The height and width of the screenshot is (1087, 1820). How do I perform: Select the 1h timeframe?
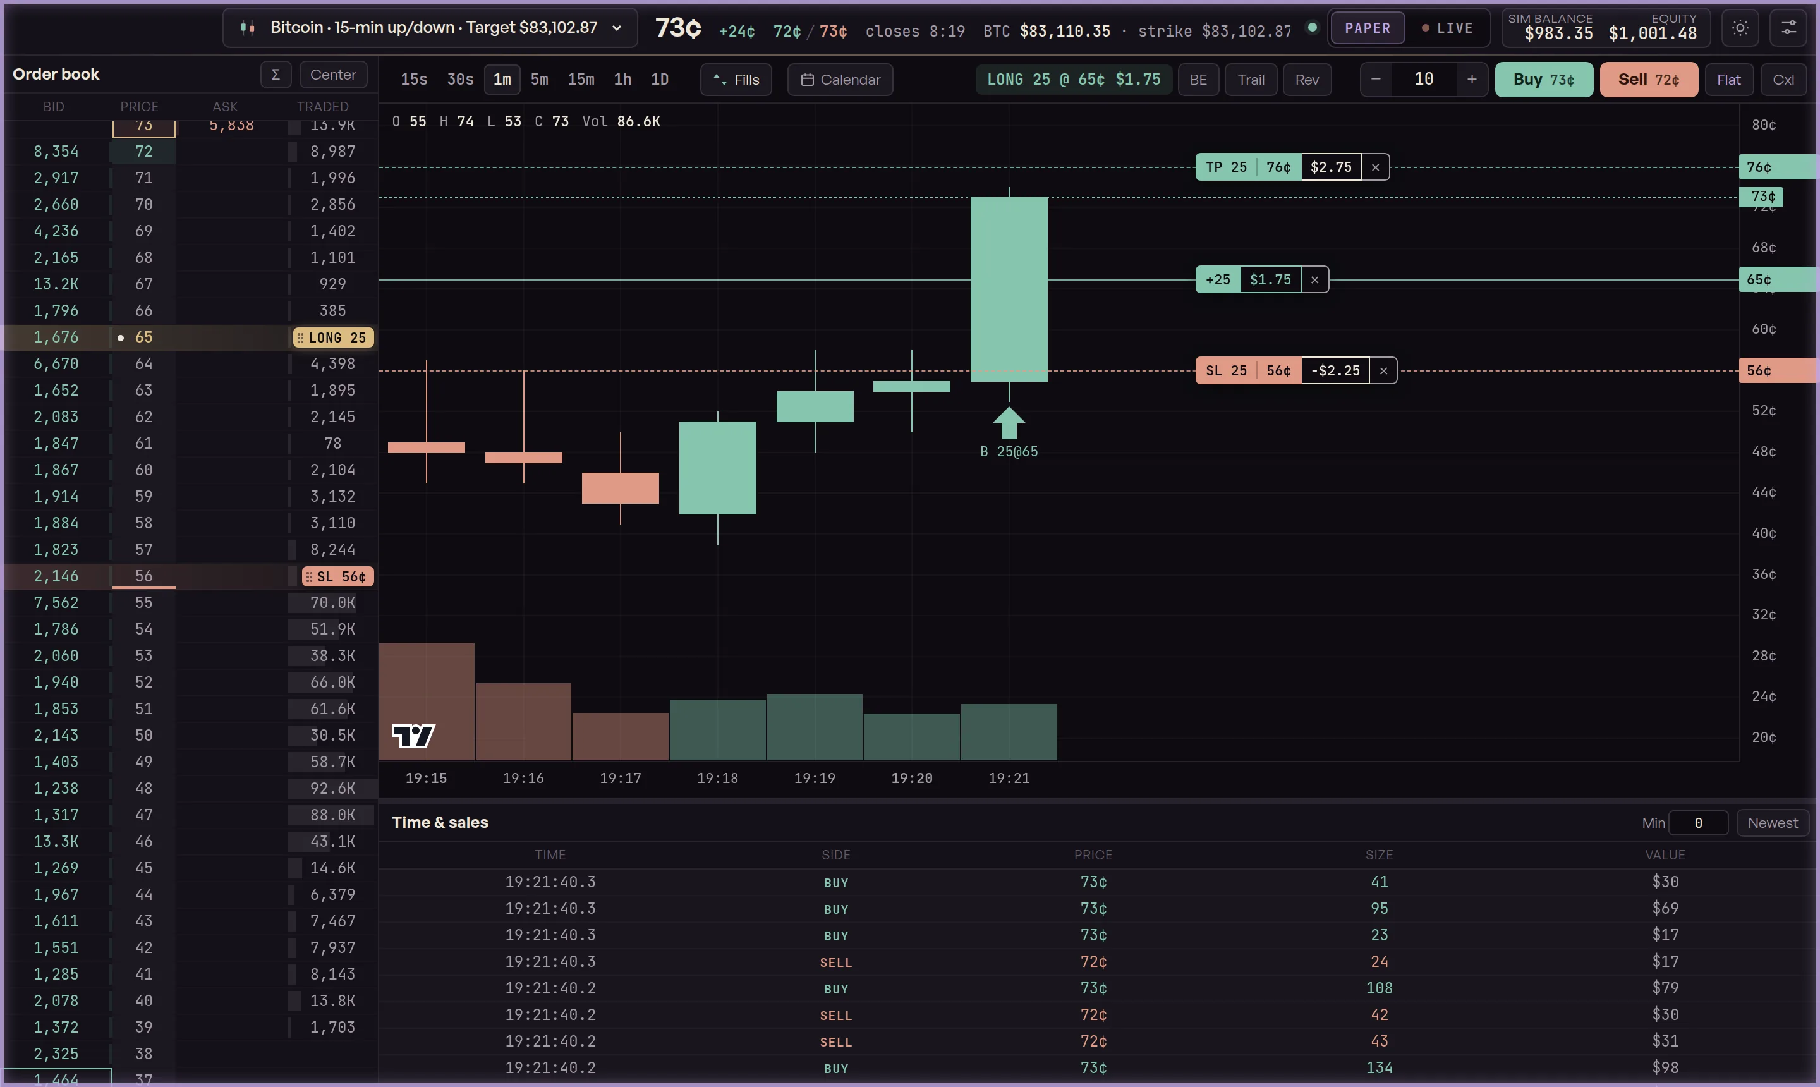click(622, 80)
